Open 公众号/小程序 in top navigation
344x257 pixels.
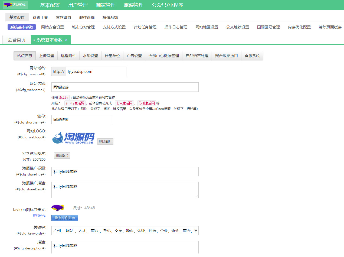point(168,5)
